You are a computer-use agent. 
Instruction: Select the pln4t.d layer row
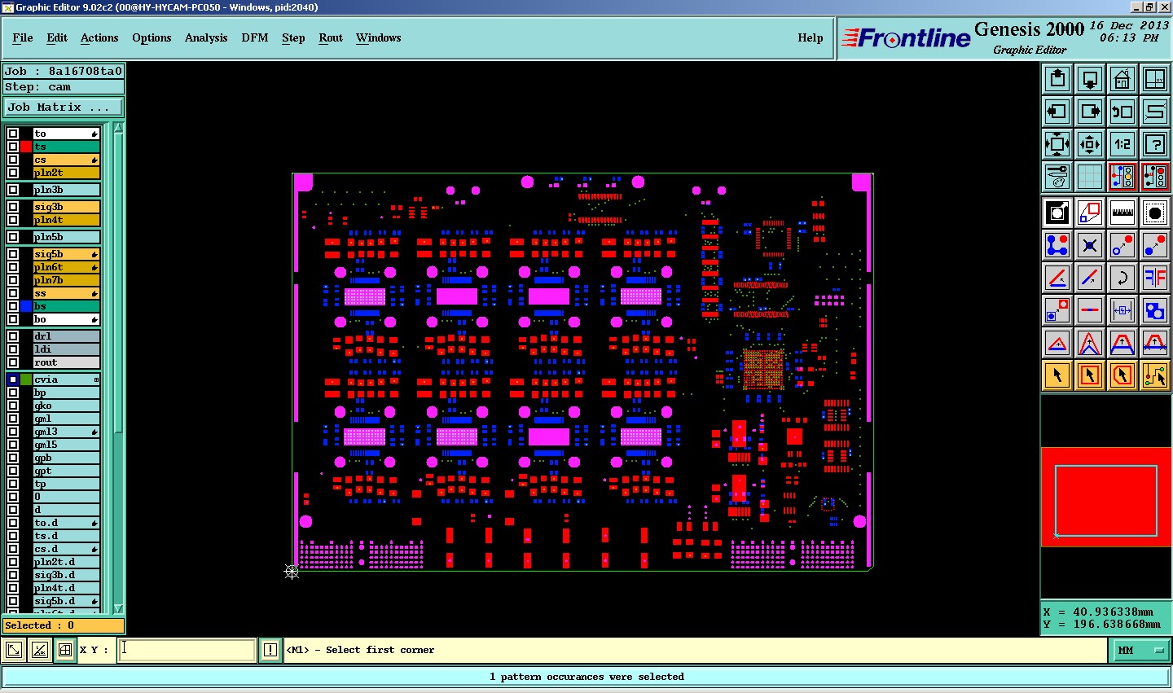click(66, 588)
